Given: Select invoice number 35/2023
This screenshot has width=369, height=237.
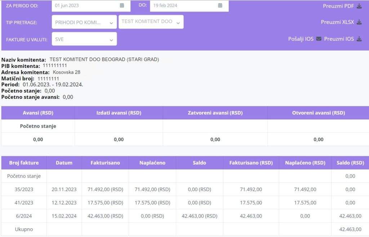Looking at the screenshot, I should [x=24, y=189].
